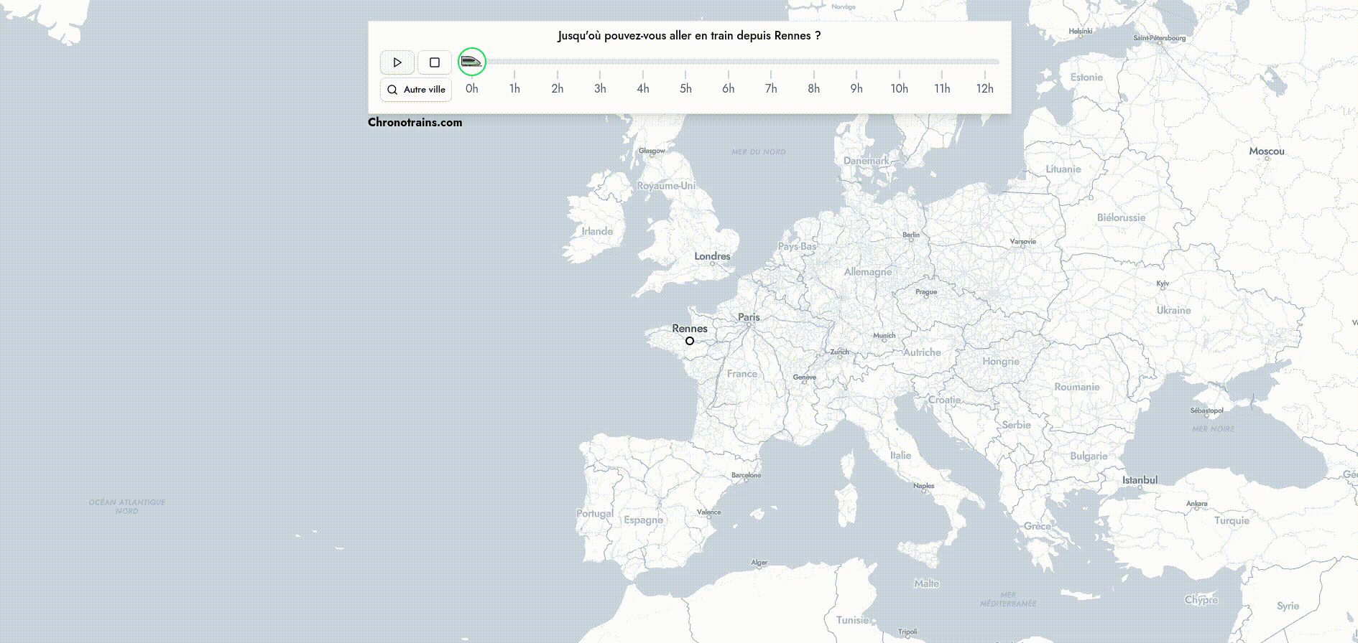Select the 8h travel time tick

pos(813,88)
